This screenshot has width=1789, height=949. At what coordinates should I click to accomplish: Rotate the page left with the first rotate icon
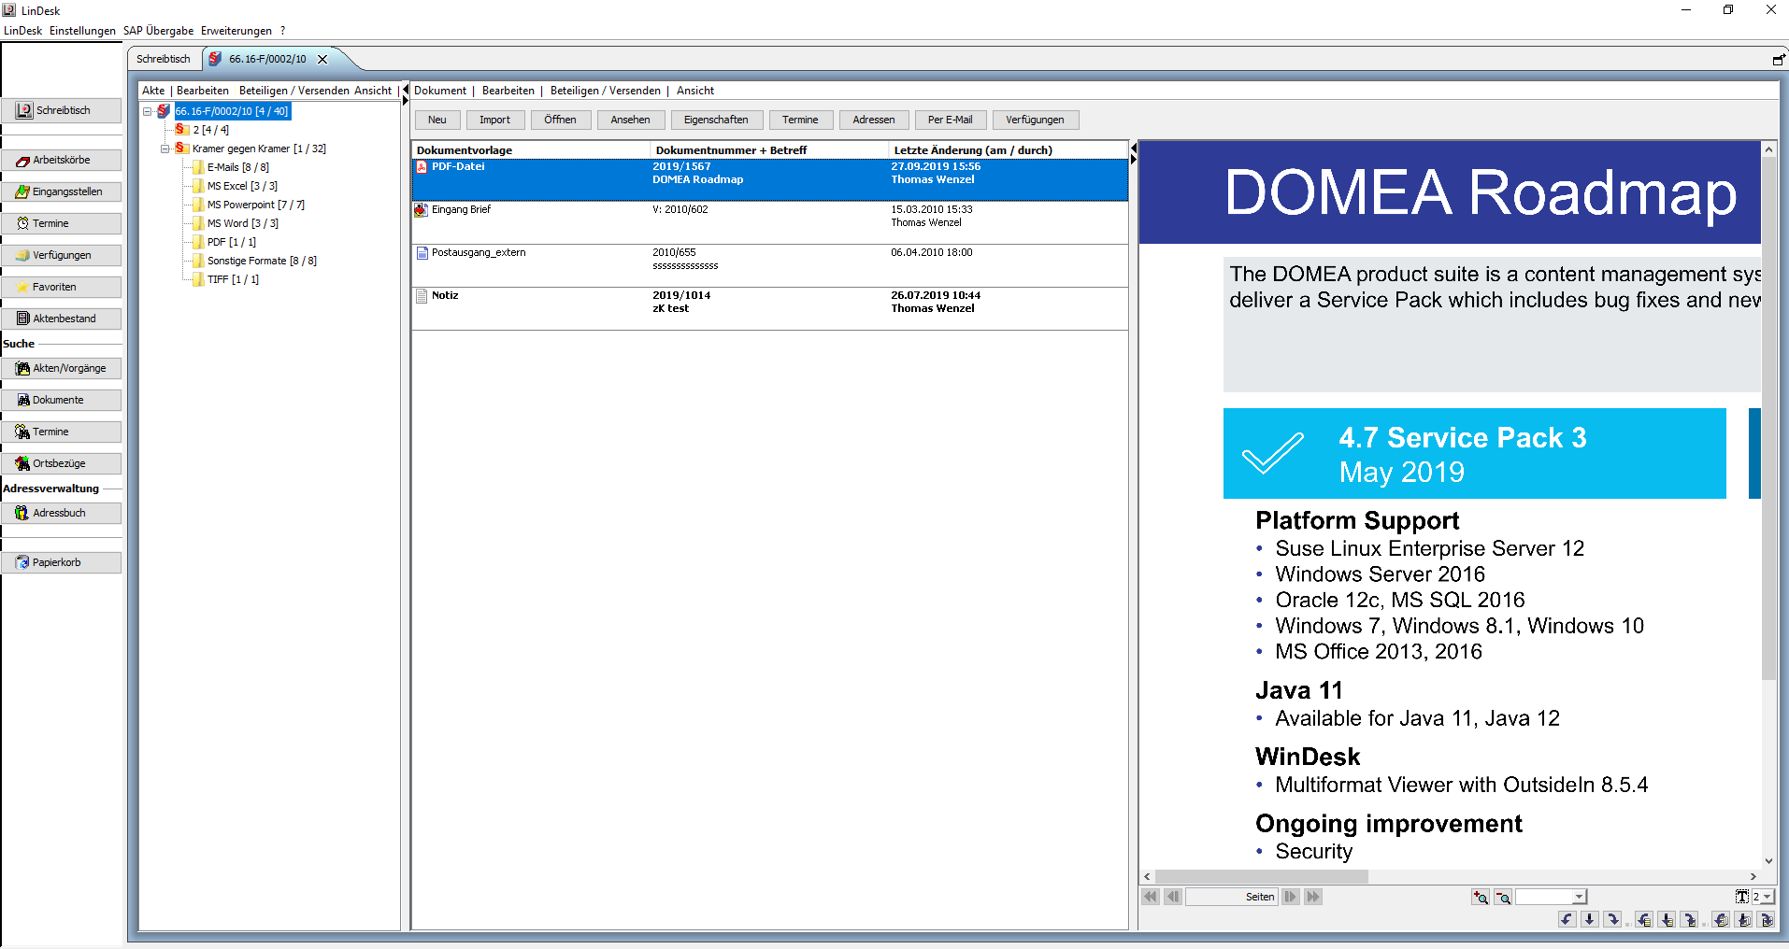[1567, 920]
